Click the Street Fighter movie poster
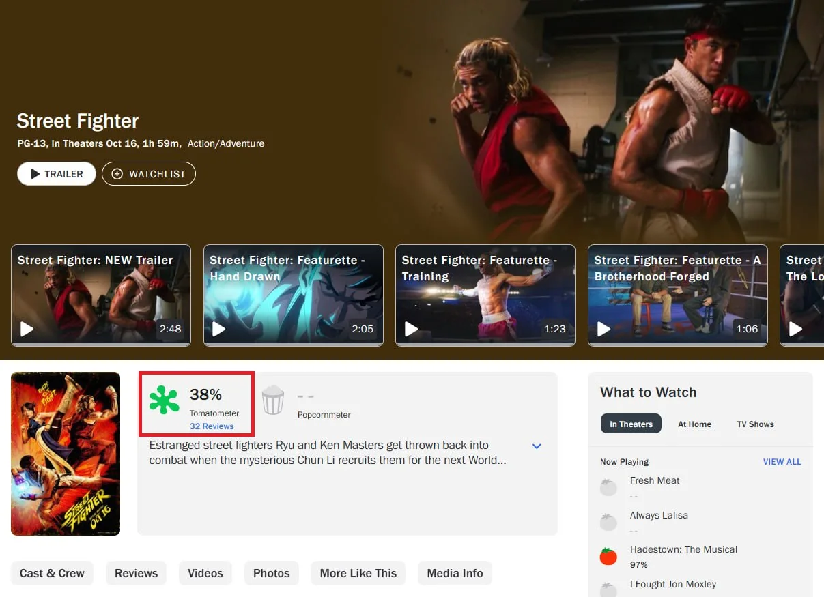The height and width of the screenshot is (597, 824). 66,453
